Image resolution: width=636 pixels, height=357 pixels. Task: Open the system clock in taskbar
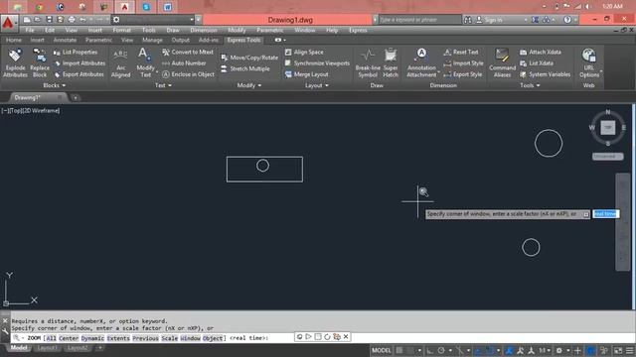612,6
